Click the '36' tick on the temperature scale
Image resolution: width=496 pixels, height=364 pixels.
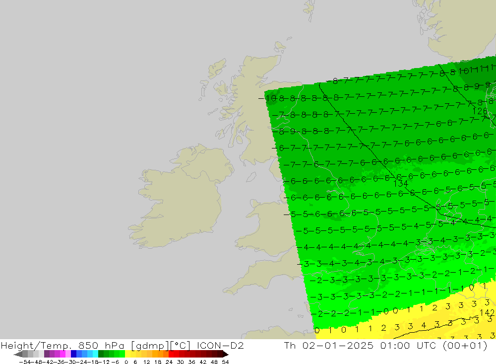coord(191,362)
